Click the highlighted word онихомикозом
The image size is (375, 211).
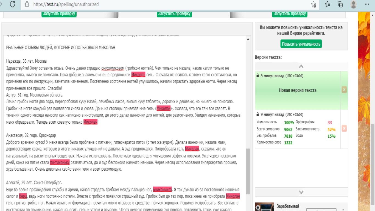(113, 68)
